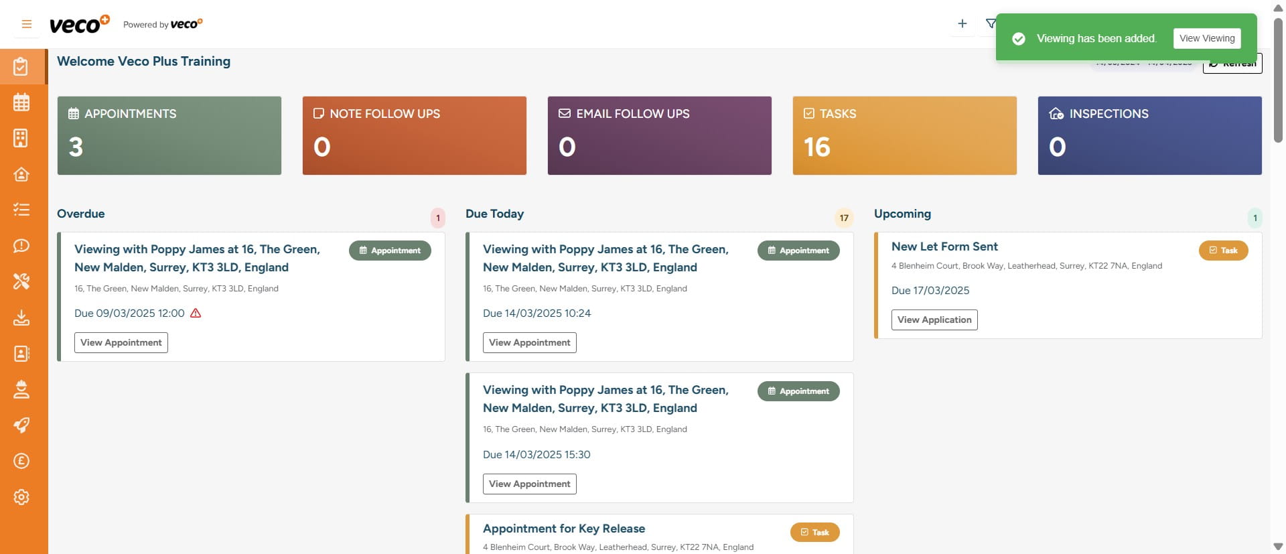
Task: Open the Appointments summary tile
Action: pyautogui.click(x=169, y=135)
